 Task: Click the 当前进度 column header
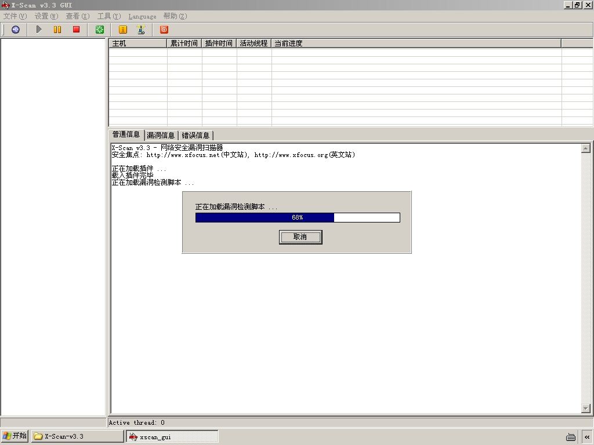[416, 43]
